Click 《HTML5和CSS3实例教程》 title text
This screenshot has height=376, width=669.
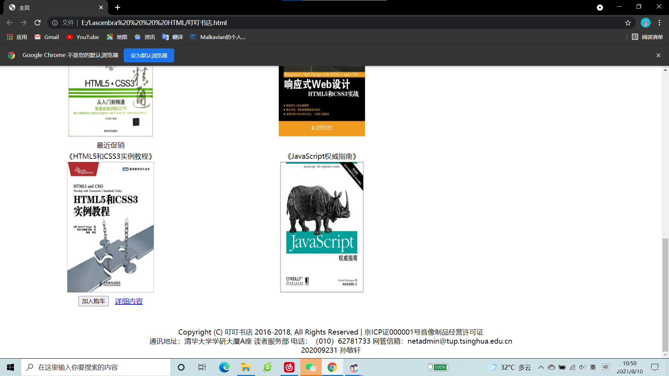(110, 156)
